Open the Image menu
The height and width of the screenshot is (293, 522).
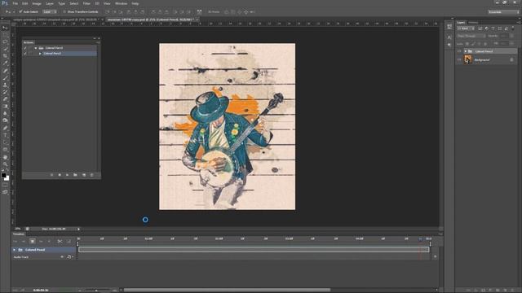click(37, 3)
